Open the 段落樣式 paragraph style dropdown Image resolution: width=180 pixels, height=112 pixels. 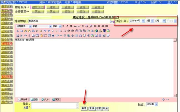pos(24,26)
